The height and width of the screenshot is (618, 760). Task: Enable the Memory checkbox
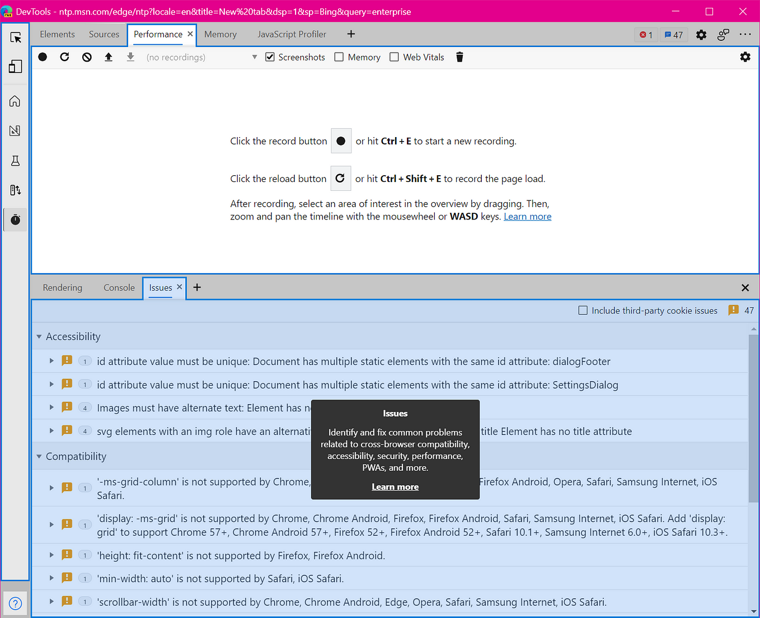339,57
